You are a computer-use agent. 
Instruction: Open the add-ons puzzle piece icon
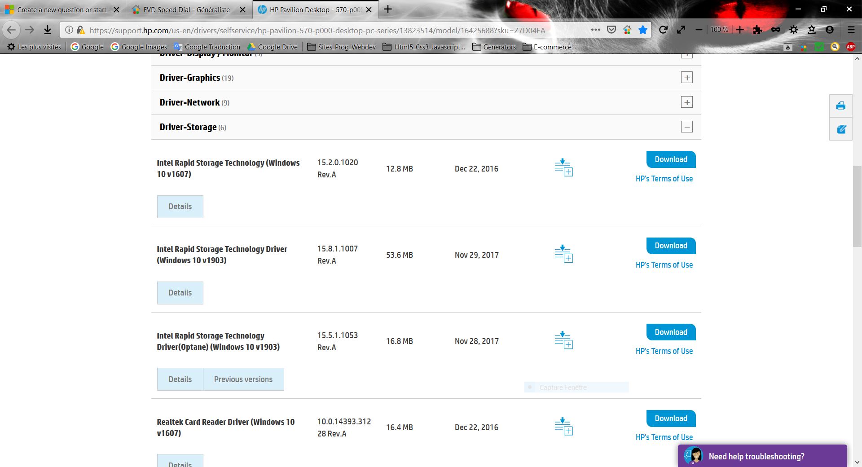click(757, 30)
